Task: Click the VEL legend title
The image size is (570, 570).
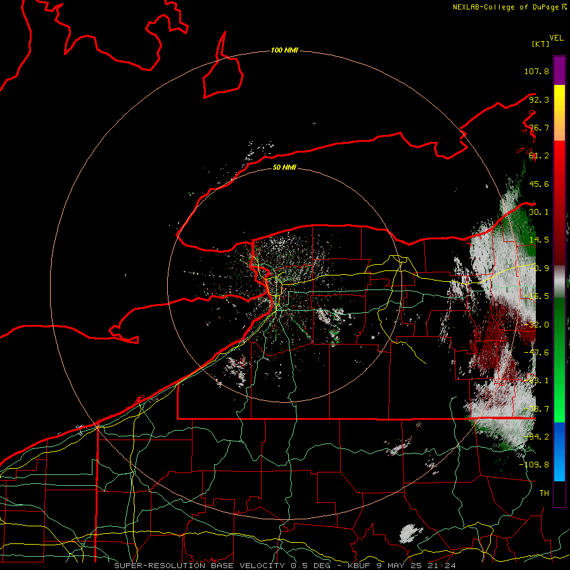Action: click(556, 38)
